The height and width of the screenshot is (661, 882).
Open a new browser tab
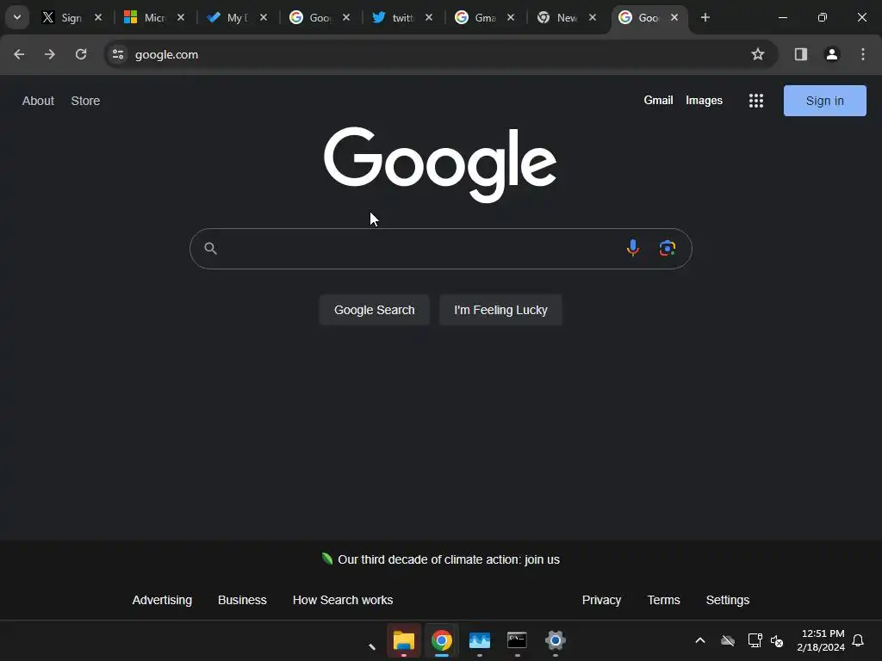point(705,17)
